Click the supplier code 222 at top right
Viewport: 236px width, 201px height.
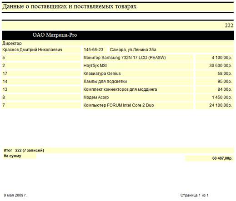229,25
